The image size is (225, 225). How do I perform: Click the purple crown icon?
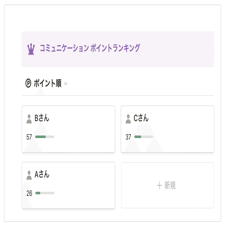[x=31, y=49]
